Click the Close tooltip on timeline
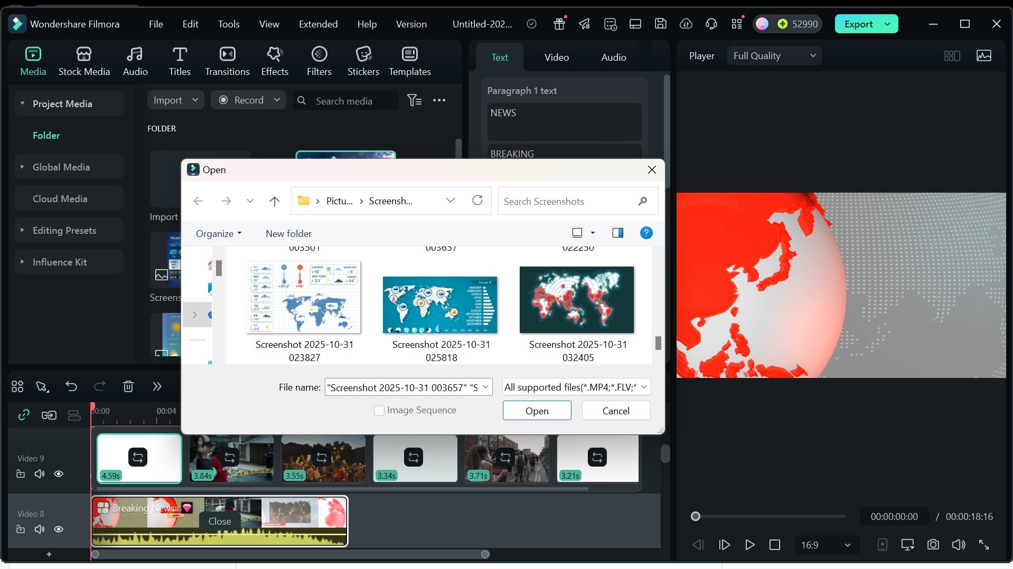 coord(220,521)
